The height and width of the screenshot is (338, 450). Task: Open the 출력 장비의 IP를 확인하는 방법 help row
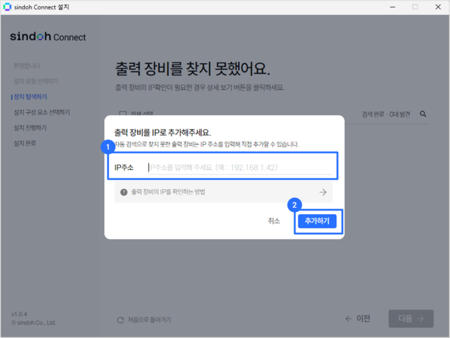223,192
